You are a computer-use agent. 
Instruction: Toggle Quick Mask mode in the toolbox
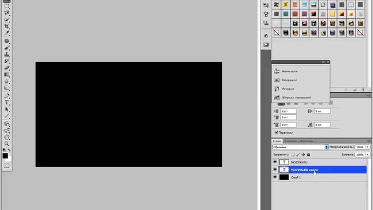pos(6,166)
